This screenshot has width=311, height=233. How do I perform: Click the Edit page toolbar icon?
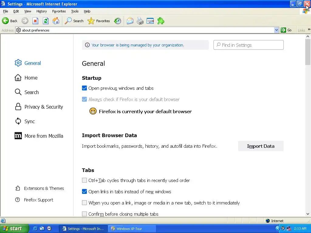[x=150, y=21]
